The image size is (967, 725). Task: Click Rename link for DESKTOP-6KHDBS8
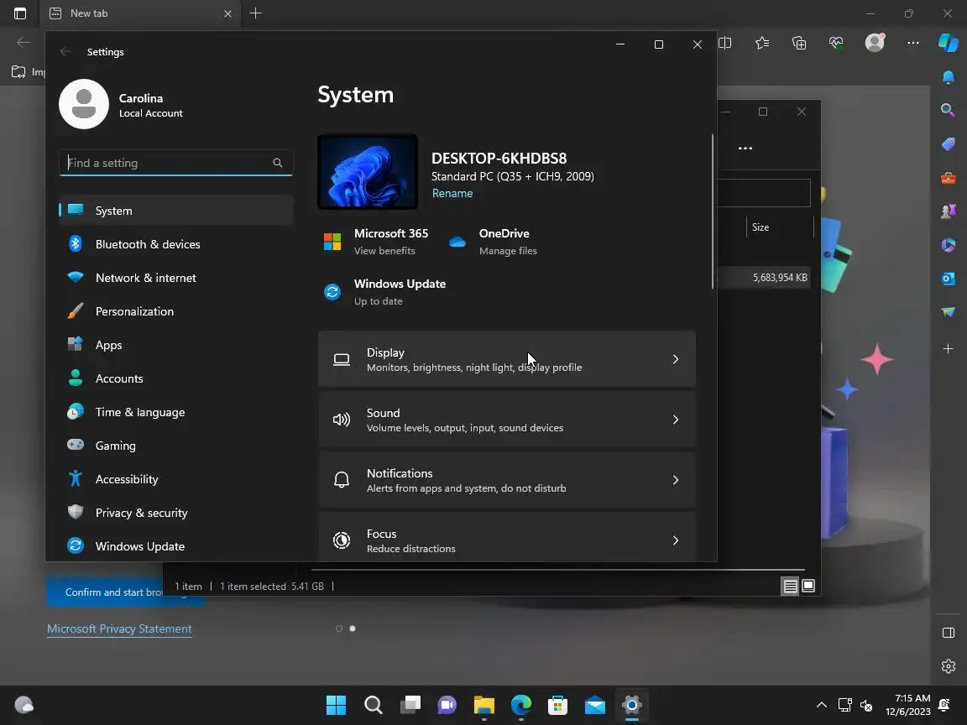(x=452, y=194)
